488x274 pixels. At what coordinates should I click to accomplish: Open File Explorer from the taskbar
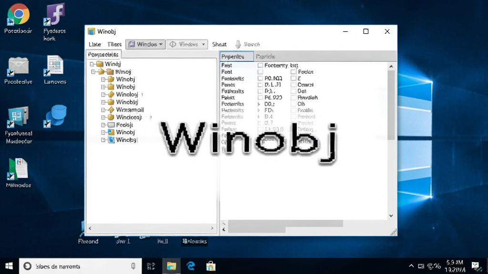(x=171, y=266)
